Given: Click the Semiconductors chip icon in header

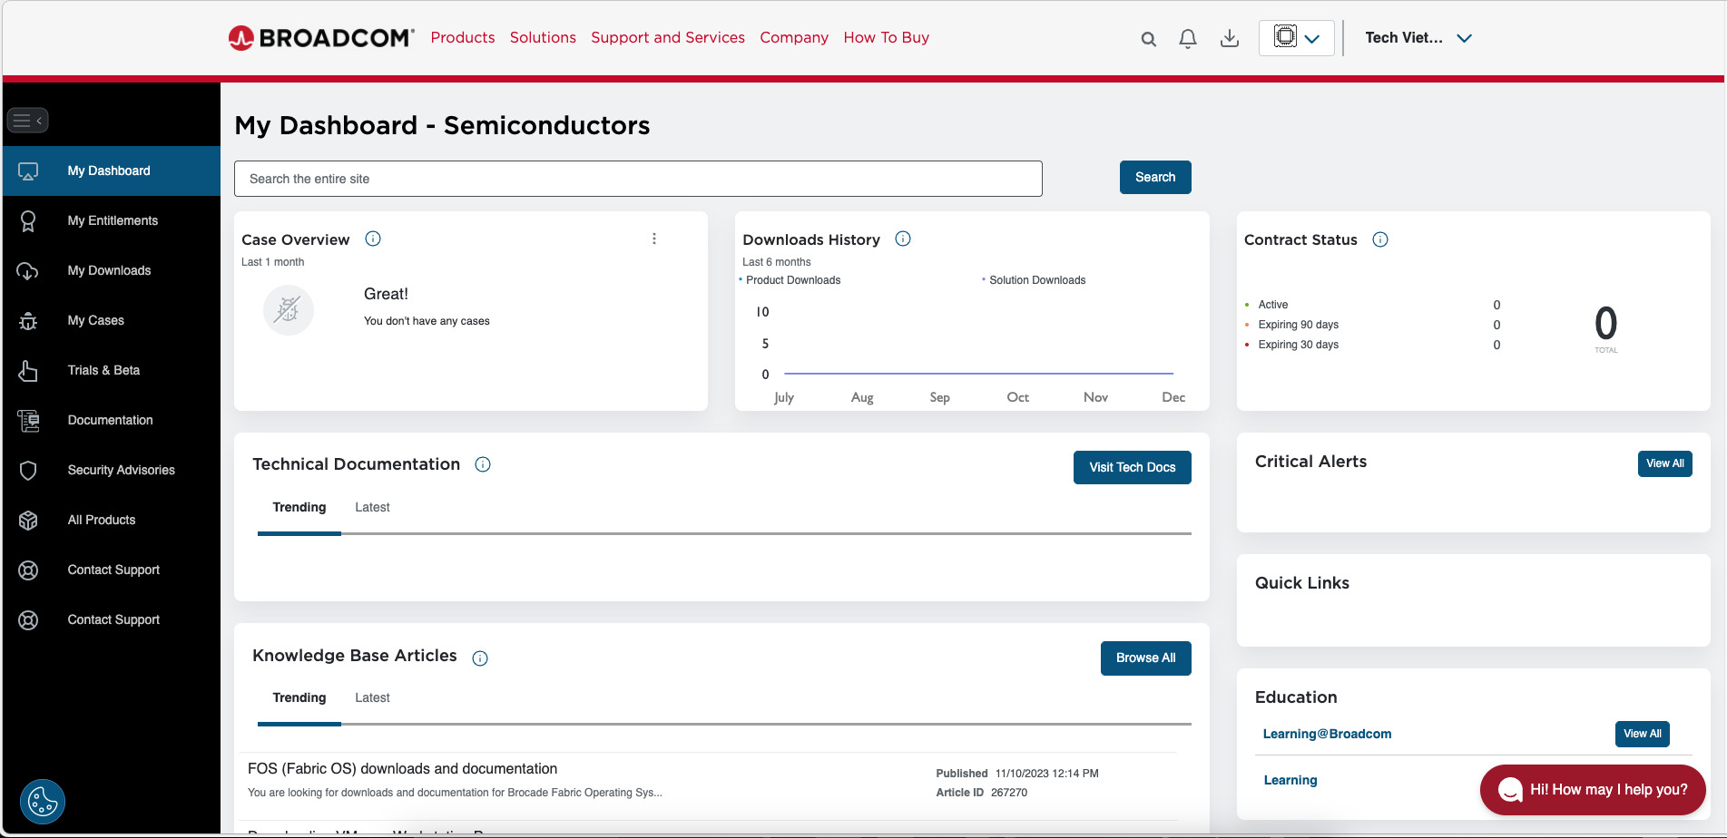Looking at the screenshot, I should (x=1285, y=36).
